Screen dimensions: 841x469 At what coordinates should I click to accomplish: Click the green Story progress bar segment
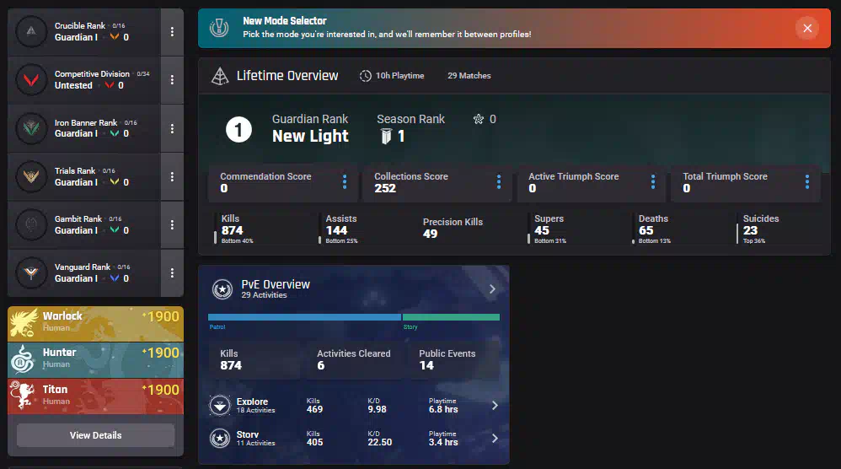click(451, 317)
